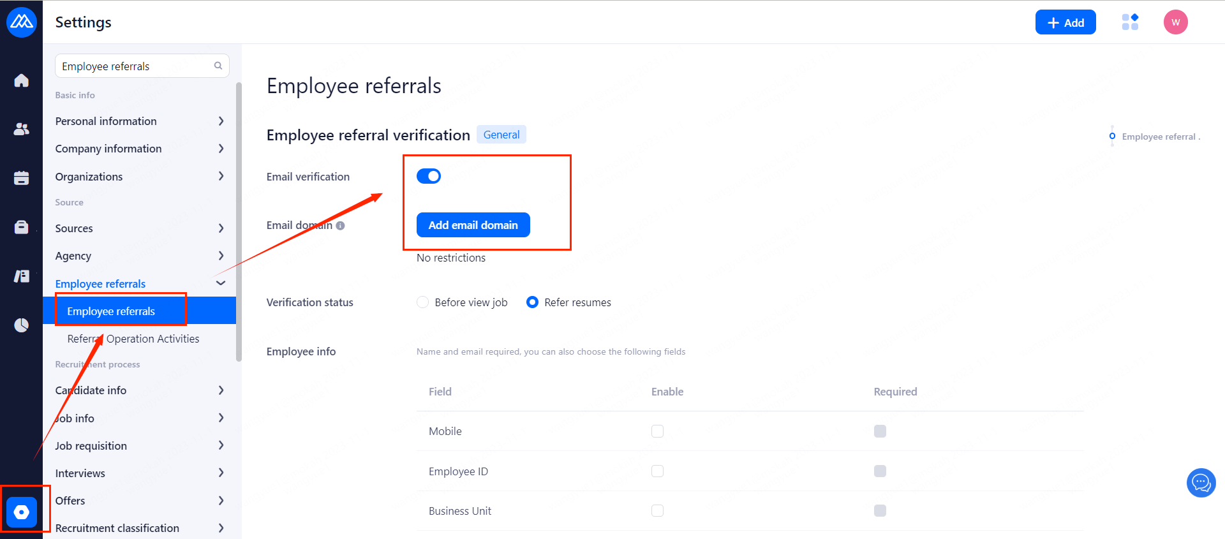
Task: Open the calendar icon in left sidebar
Action: click(21, 178)
